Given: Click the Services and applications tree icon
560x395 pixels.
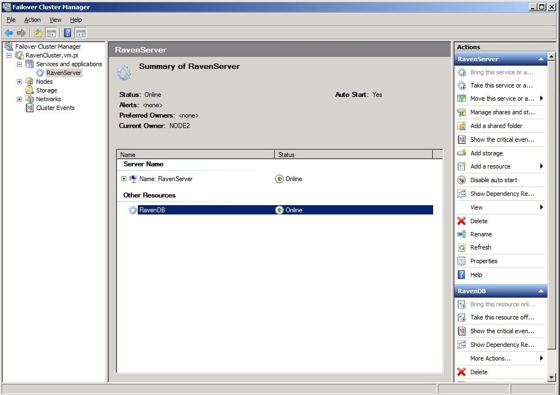Looking at the screenshot, I should point(30,64).
